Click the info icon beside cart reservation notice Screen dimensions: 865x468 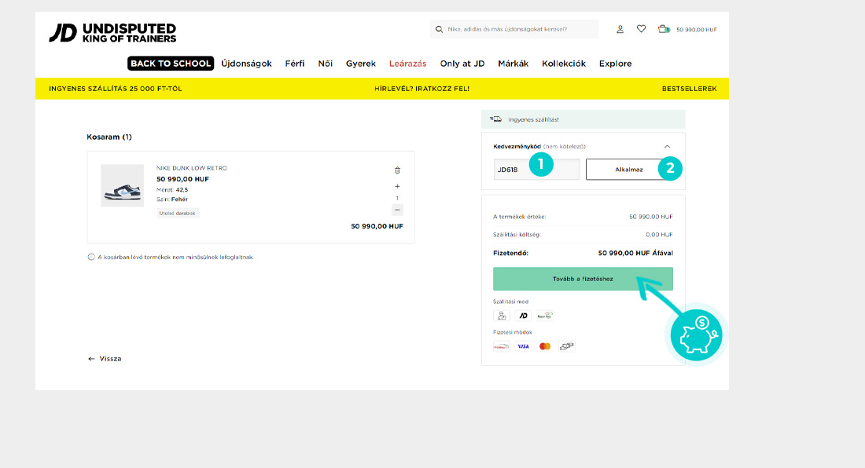(91, 257)
